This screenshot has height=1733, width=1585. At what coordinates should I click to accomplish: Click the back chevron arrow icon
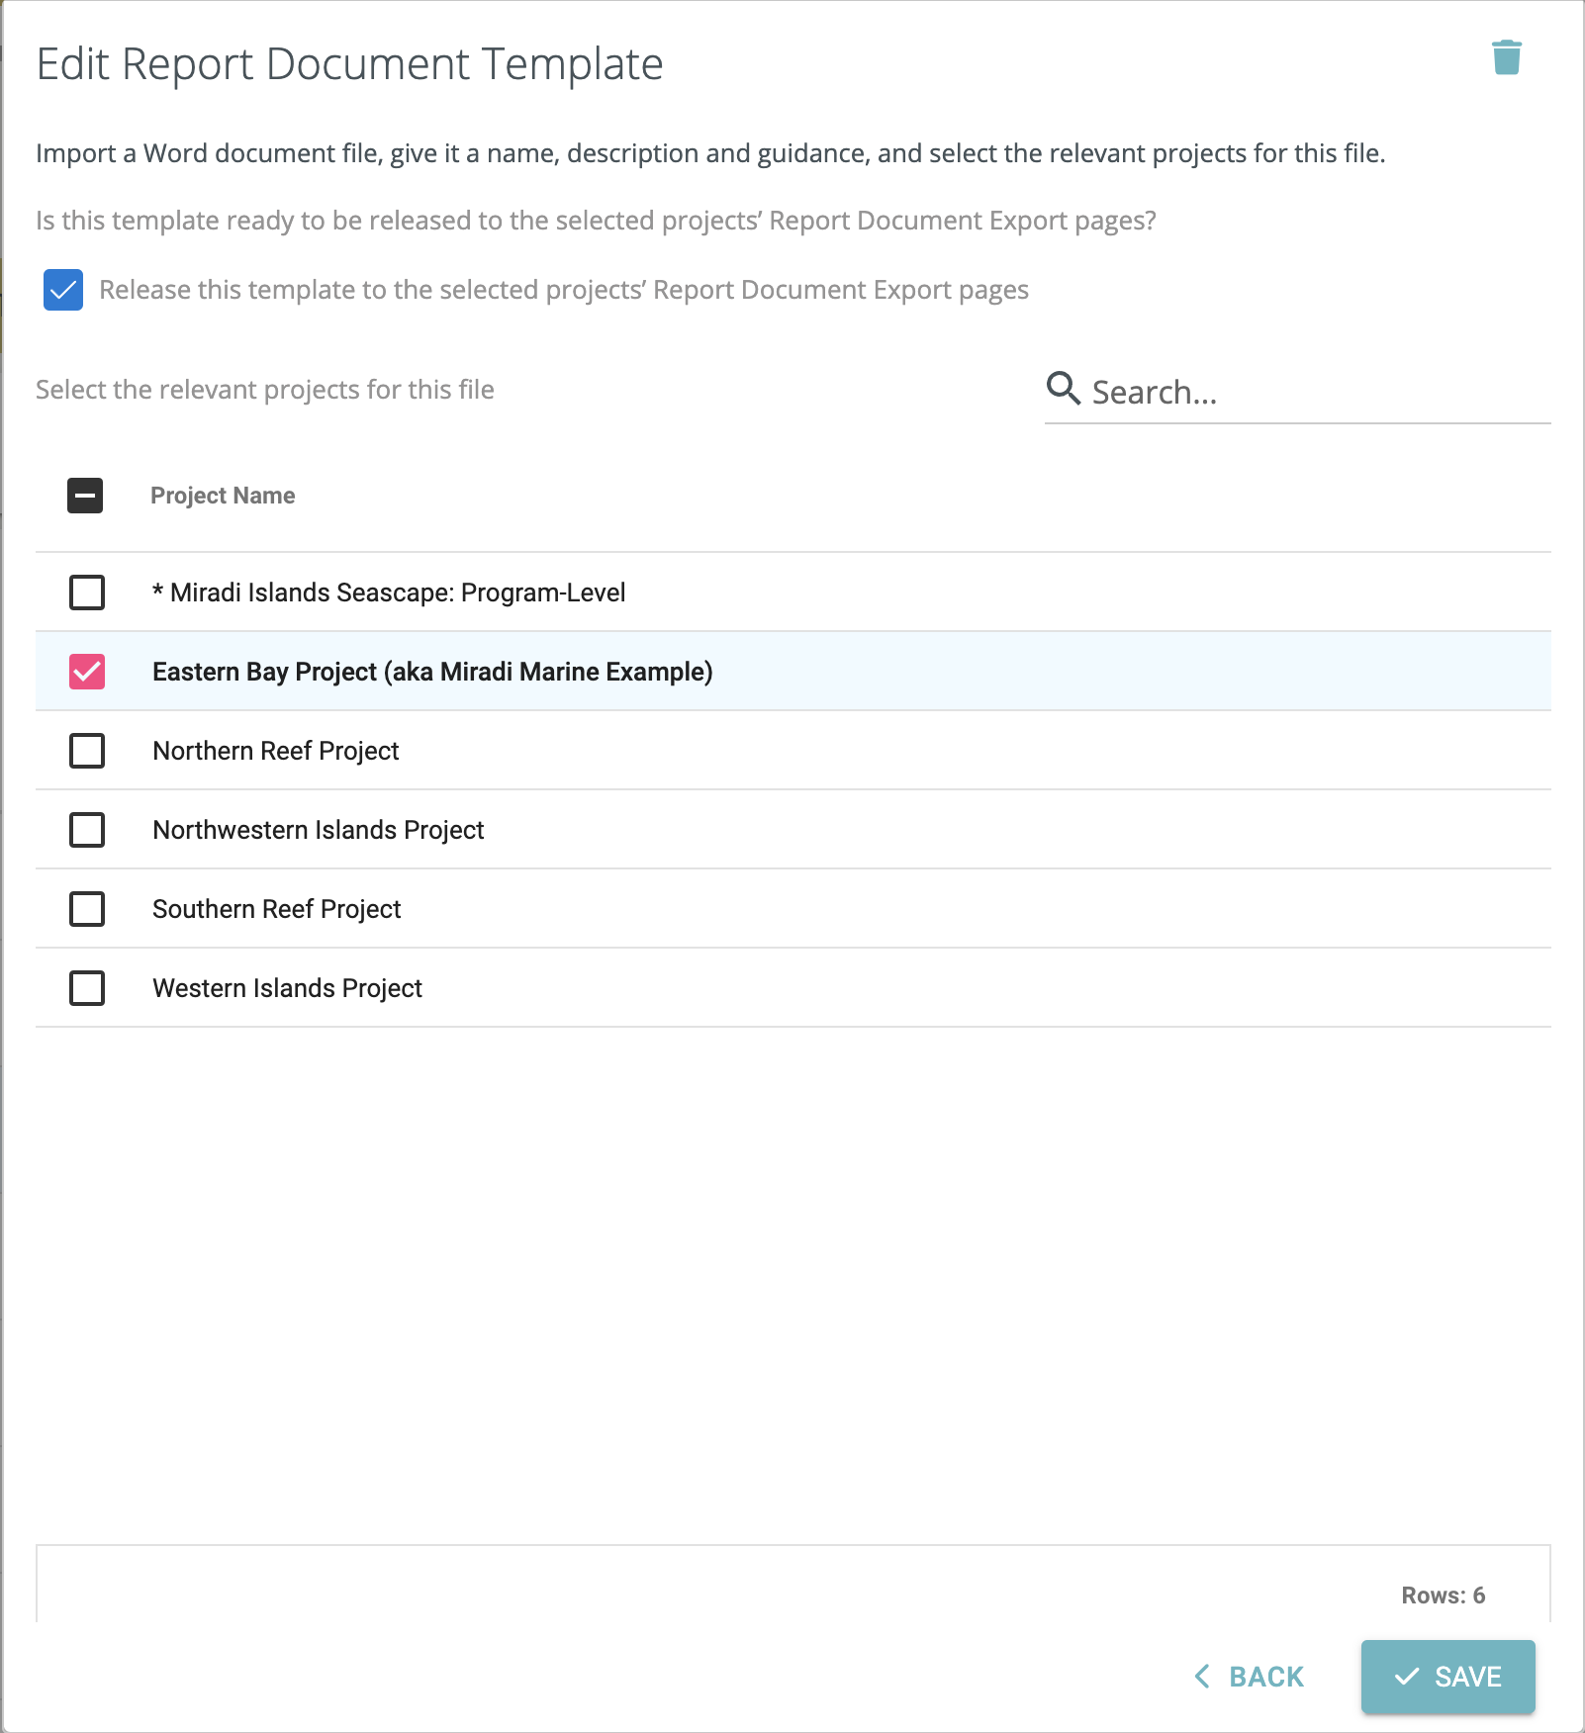click(1202, 1677)
